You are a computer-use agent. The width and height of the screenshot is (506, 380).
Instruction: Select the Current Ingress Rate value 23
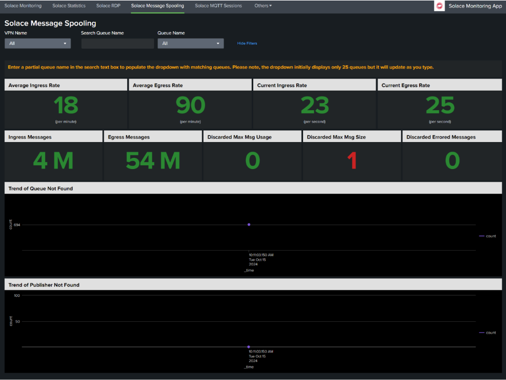coord(315,105)
